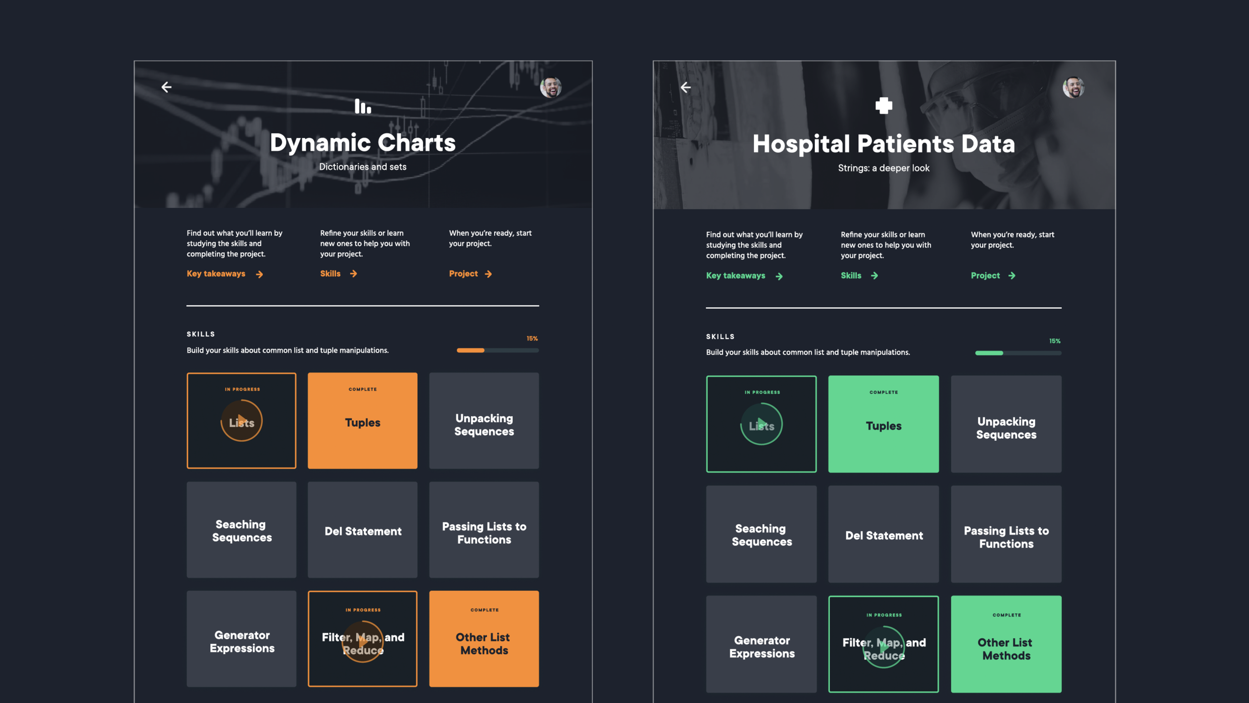Click the bar chart icon above Dynamic Charts

363,106
